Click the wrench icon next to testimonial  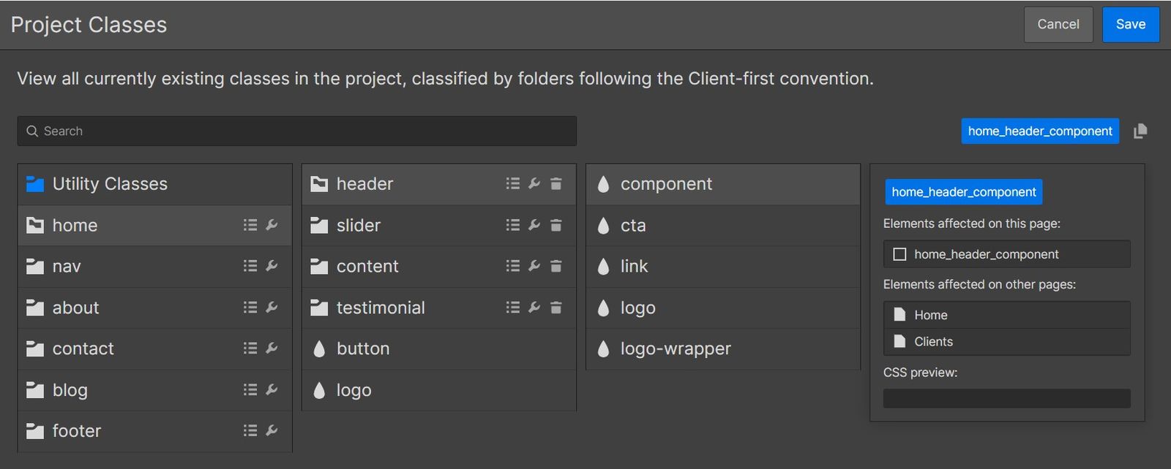(534, 307)
